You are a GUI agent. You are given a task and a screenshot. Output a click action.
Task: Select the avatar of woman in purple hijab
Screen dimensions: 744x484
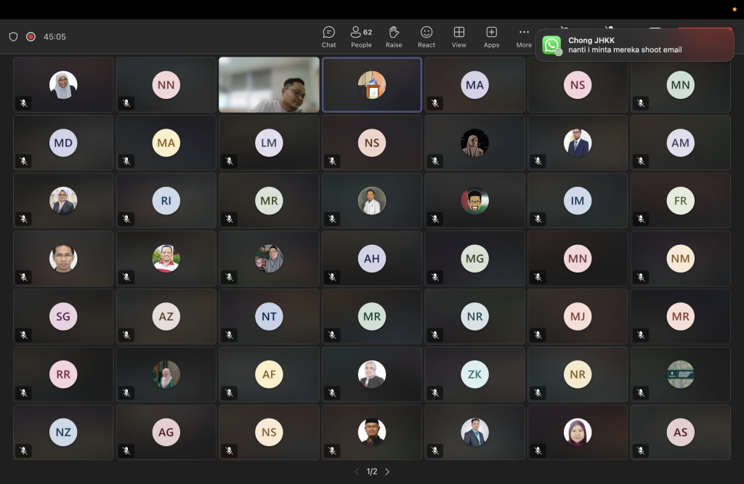[578, 432]
